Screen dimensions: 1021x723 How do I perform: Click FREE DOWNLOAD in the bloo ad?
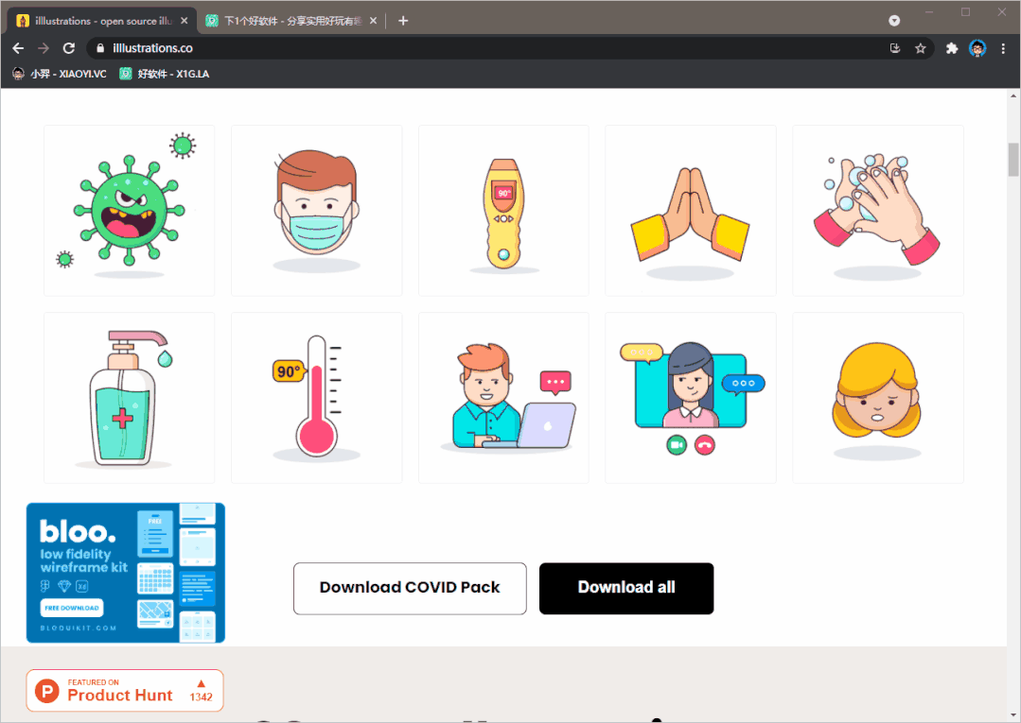(72, 608)
